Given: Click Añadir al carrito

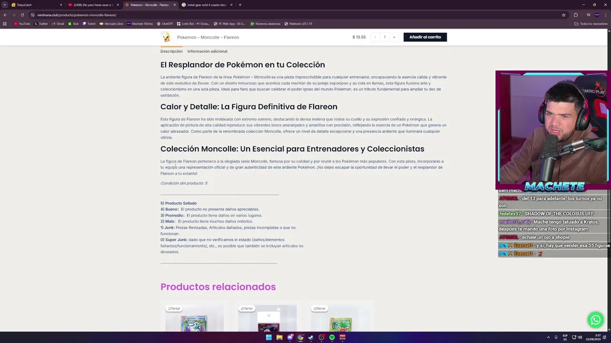Looking at the screenshot, I should [x=425, y=37].
